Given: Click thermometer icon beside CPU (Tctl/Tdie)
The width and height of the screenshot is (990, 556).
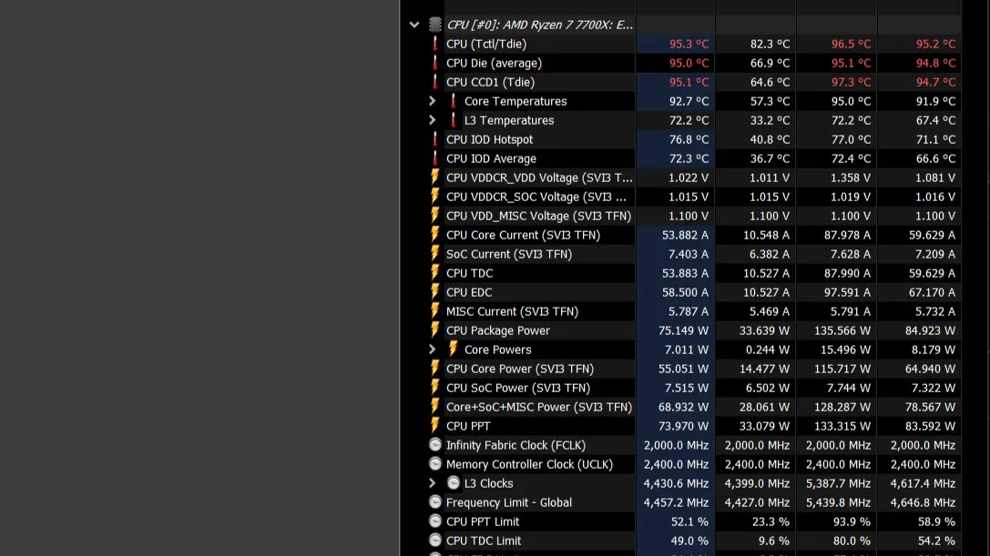Looking at the screenshot, I should (435, 44).
